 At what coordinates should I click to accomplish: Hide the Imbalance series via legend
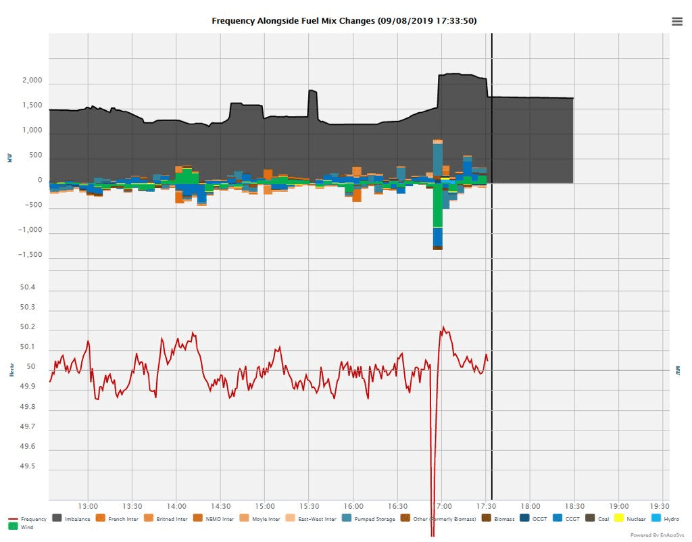click(x=76, y=519)
